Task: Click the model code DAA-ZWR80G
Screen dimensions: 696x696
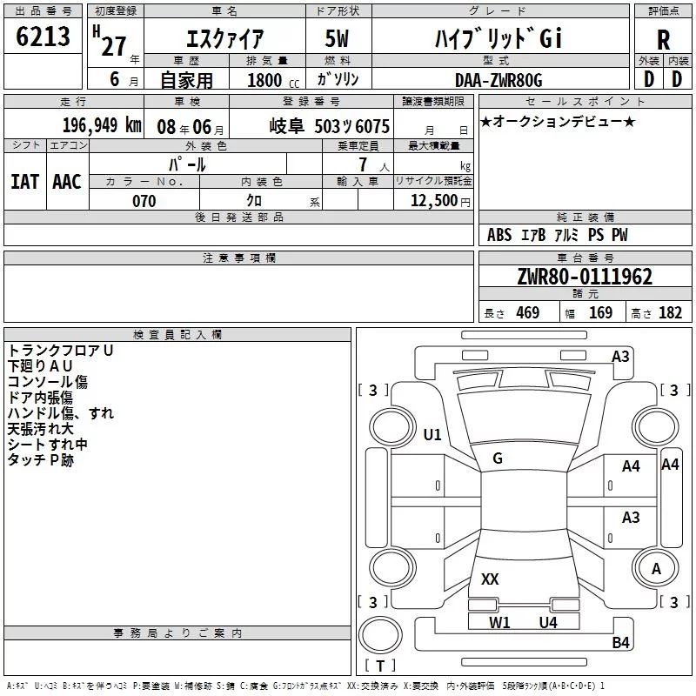Action: coord(499,80)
